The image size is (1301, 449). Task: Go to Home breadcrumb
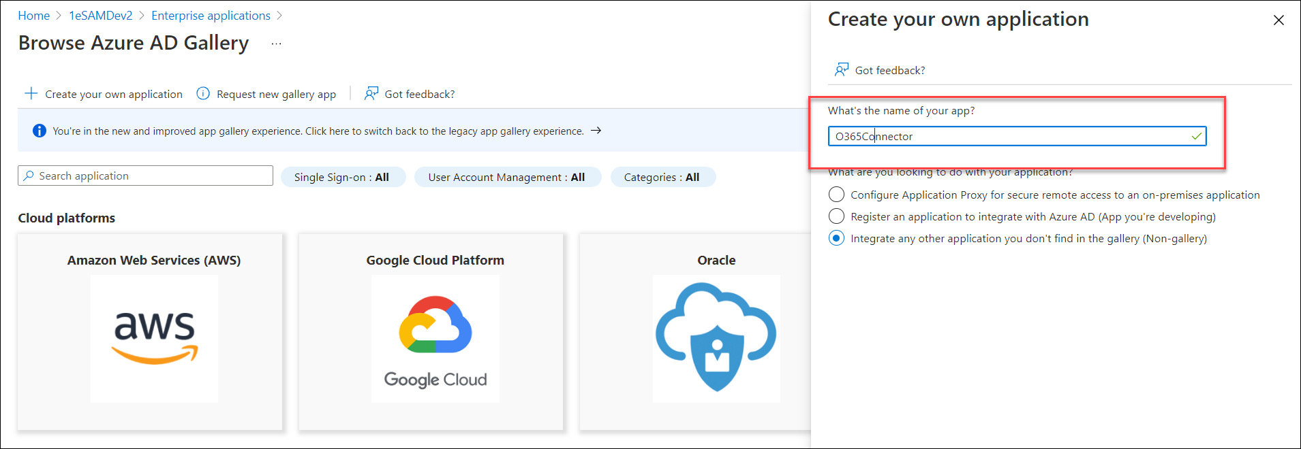pyautogui.click(x=33, y=16)
